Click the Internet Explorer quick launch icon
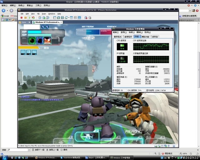Viewport: 200px width, 160px height. point(16,157)
